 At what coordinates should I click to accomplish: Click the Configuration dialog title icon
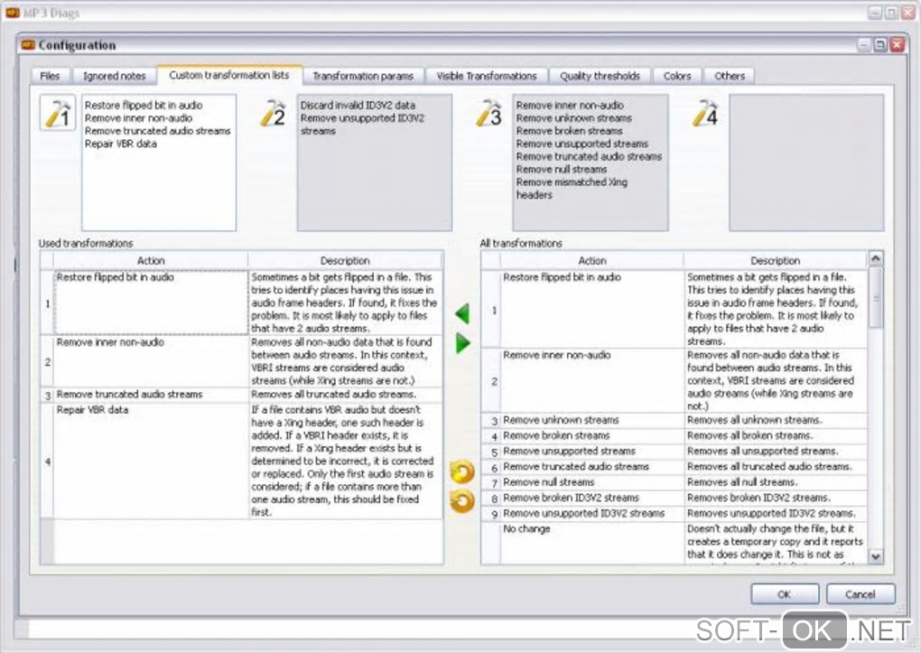(28, 45)
